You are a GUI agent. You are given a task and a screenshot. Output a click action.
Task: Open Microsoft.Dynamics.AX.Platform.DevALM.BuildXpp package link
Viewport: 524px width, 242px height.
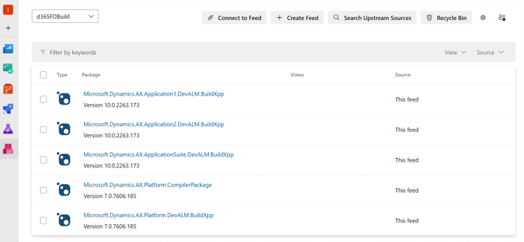[148, 215]
